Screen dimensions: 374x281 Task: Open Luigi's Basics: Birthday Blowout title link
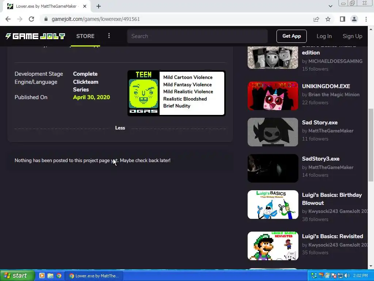[332, 199]
